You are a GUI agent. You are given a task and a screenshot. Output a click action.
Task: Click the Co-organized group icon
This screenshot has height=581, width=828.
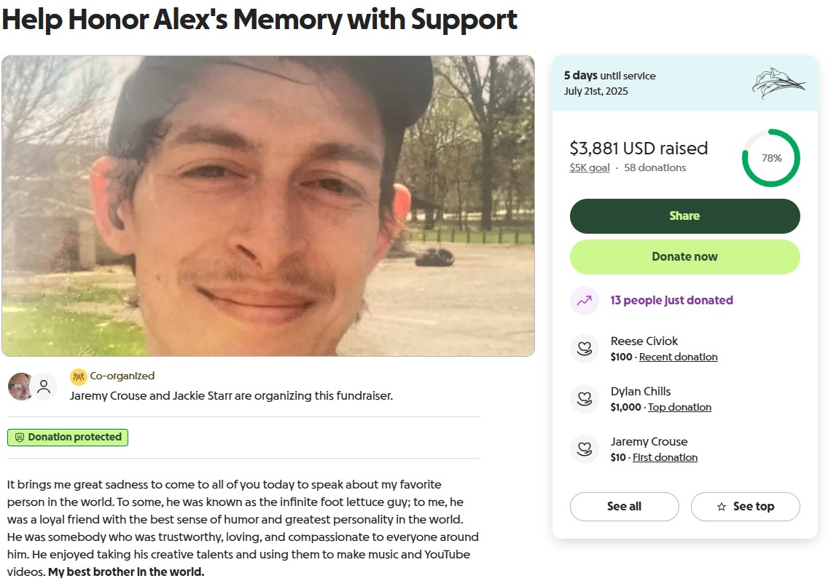pos(78,377)
